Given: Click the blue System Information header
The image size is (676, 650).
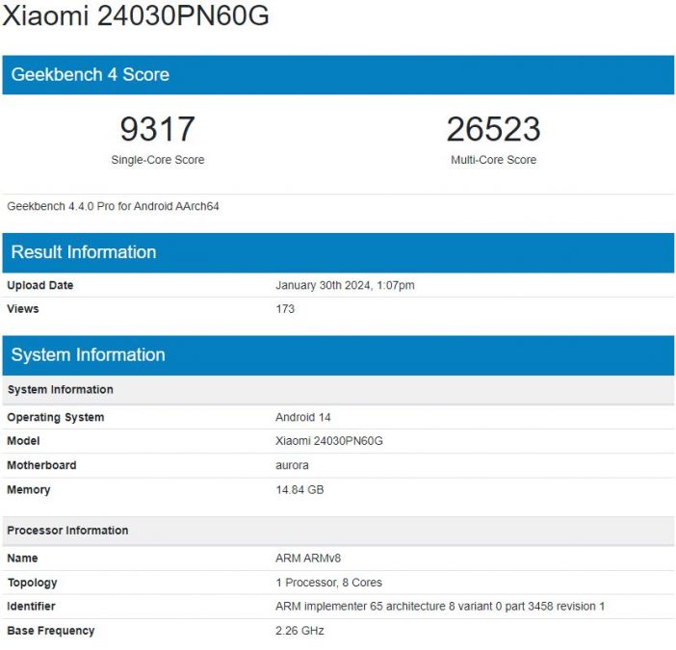Looking at the screenshot, I should [338, 355].
